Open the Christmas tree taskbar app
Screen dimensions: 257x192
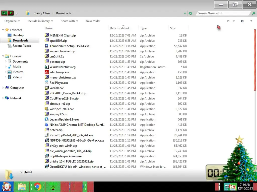pyautogui.click(x=53, y=186)
